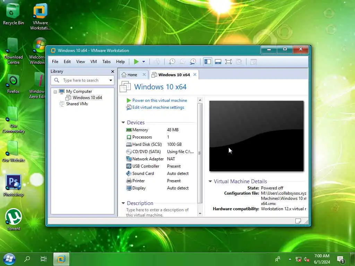The height and width of the screenshot is (266, 355).
Task: Click the devices pane scroll up arrow
Action: point(200,100)
